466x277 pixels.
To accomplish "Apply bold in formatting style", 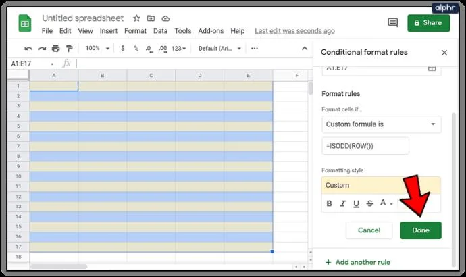I will click(329, 203).
